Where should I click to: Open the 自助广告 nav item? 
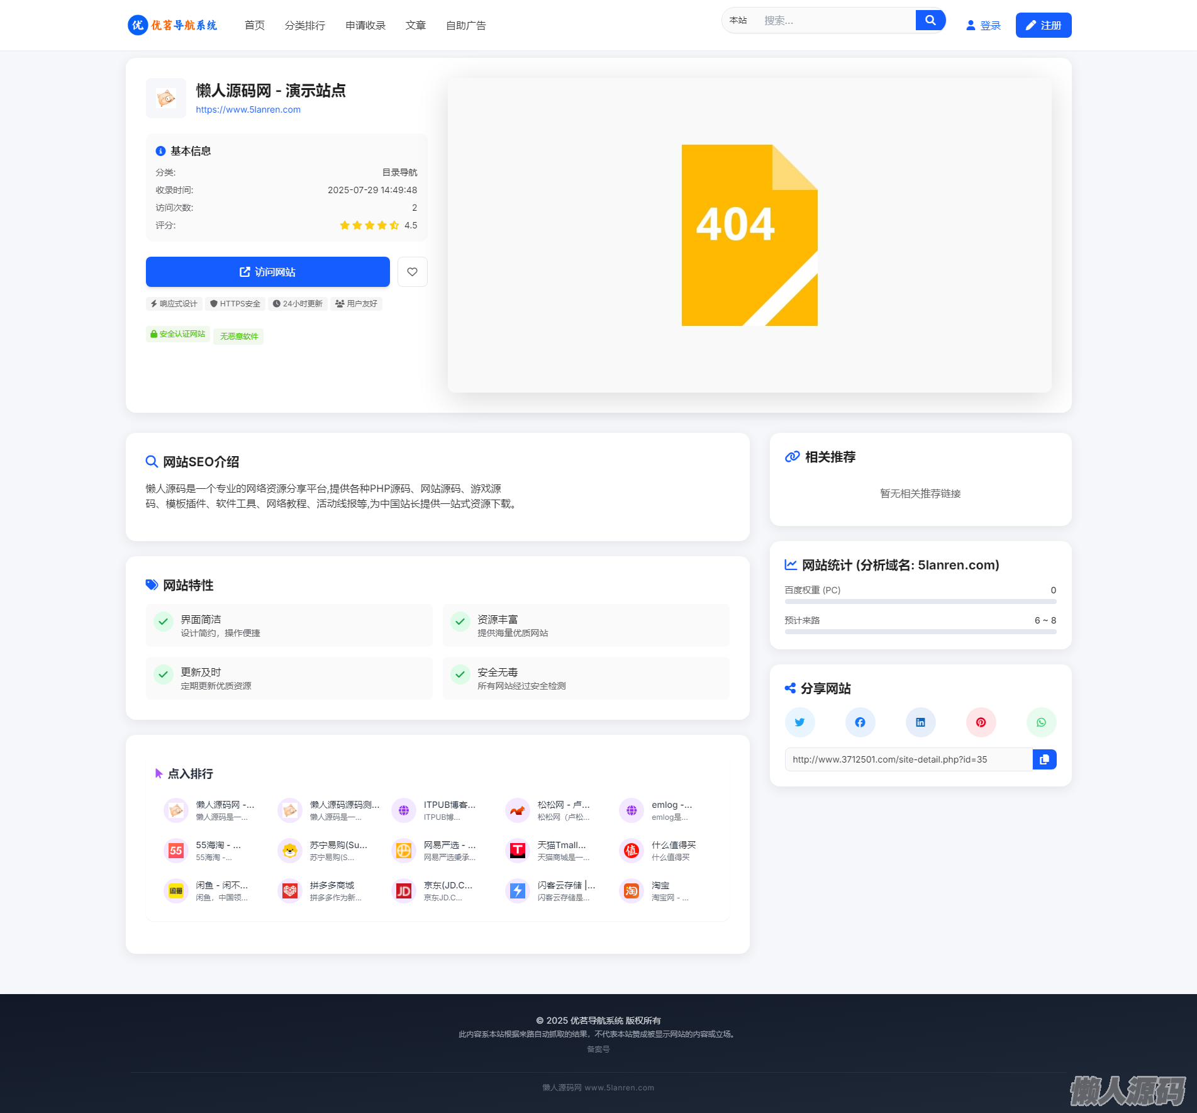tap(466, 25)
